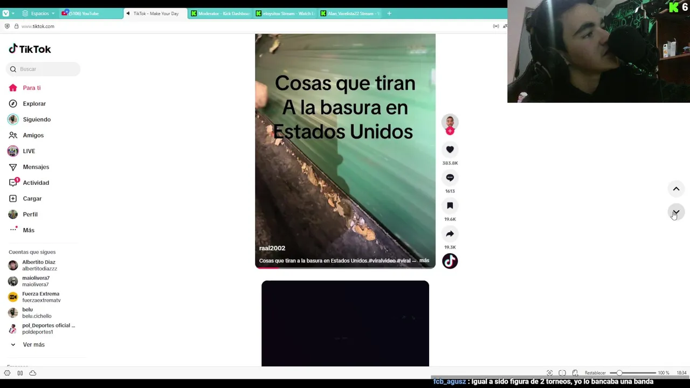Click the Cuentas que sigues heading
This screenshot has height=388, width=690.
(32, 252)
